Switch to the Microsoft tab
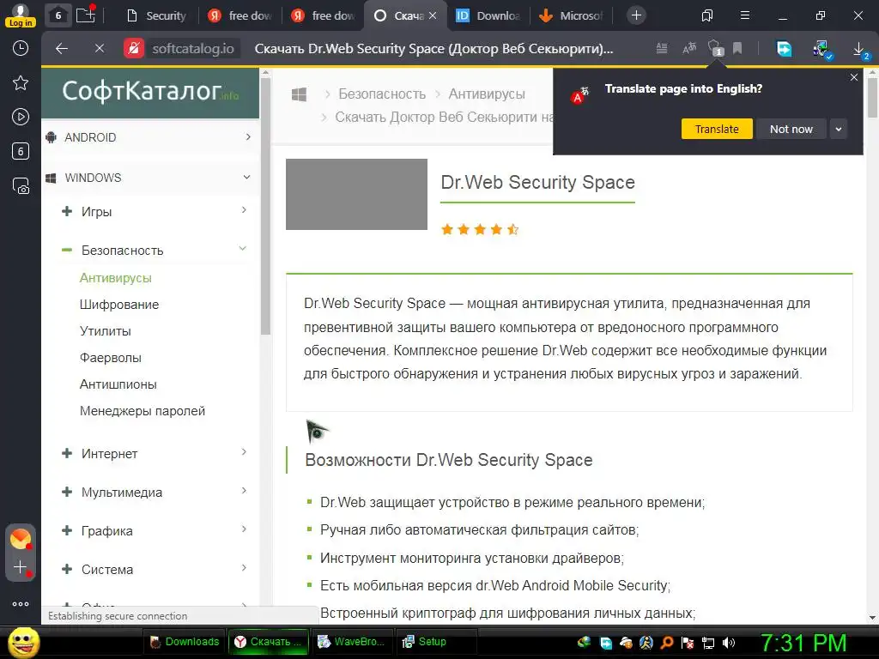 (571, 15)
